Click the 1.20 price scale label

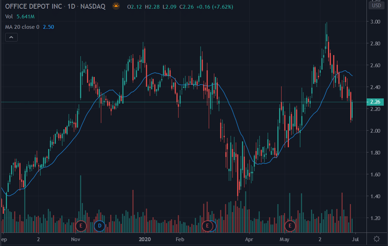[375, 218]
